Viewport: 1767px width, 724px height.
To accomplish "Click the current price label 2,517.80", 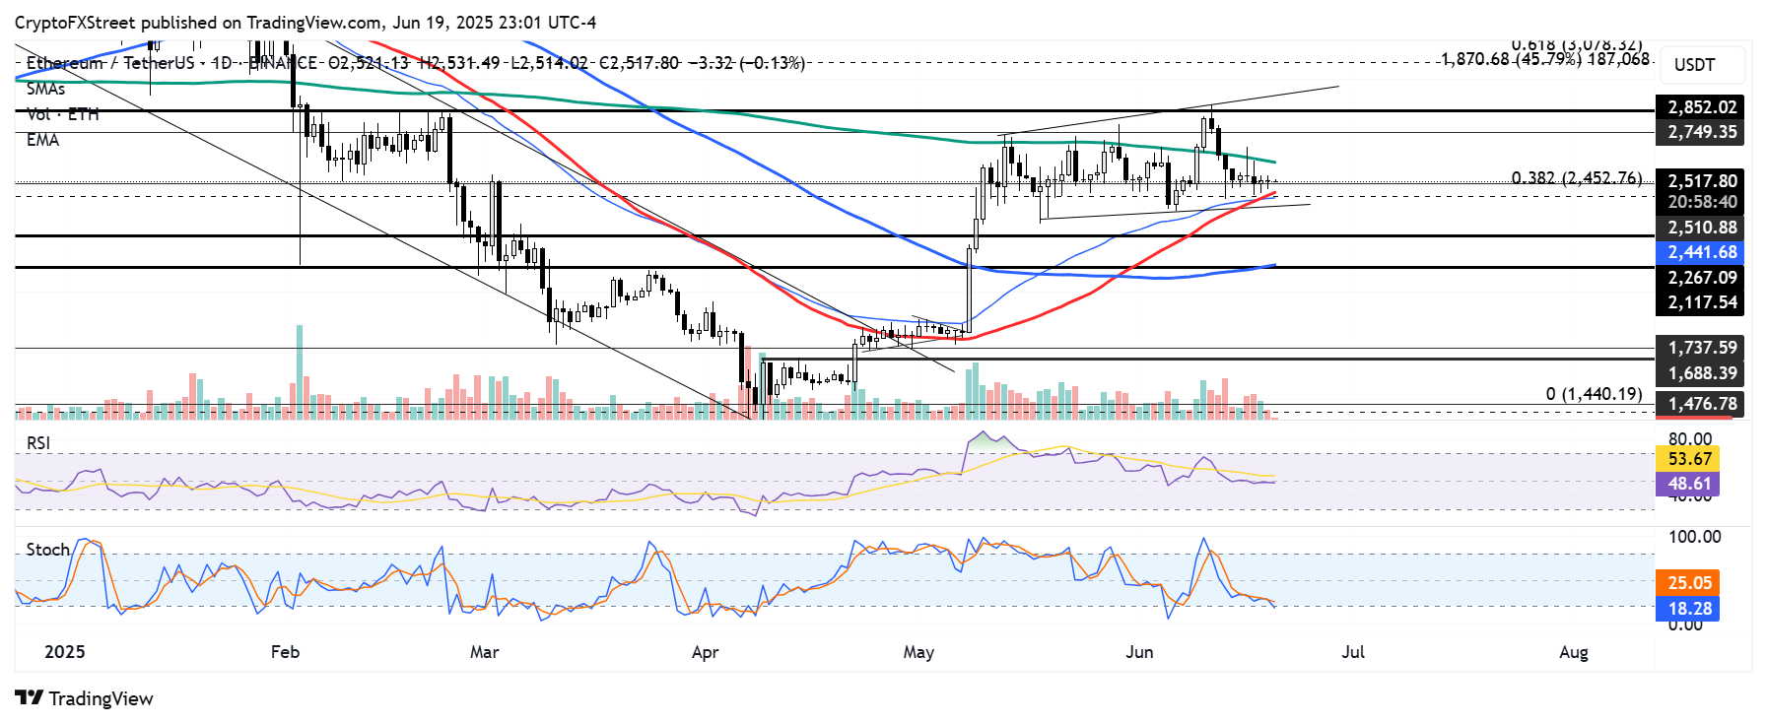I will coord(1701,181).
